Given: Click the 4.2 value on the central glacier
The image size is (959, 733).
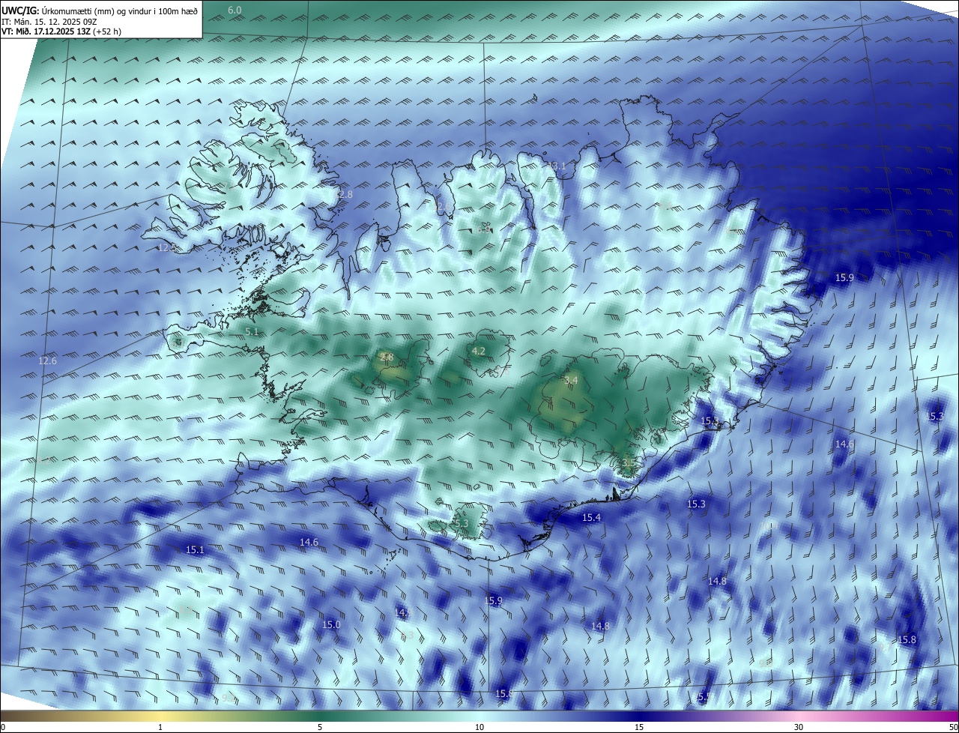Looking at the screenshot, I should click(x=478, y=352).
